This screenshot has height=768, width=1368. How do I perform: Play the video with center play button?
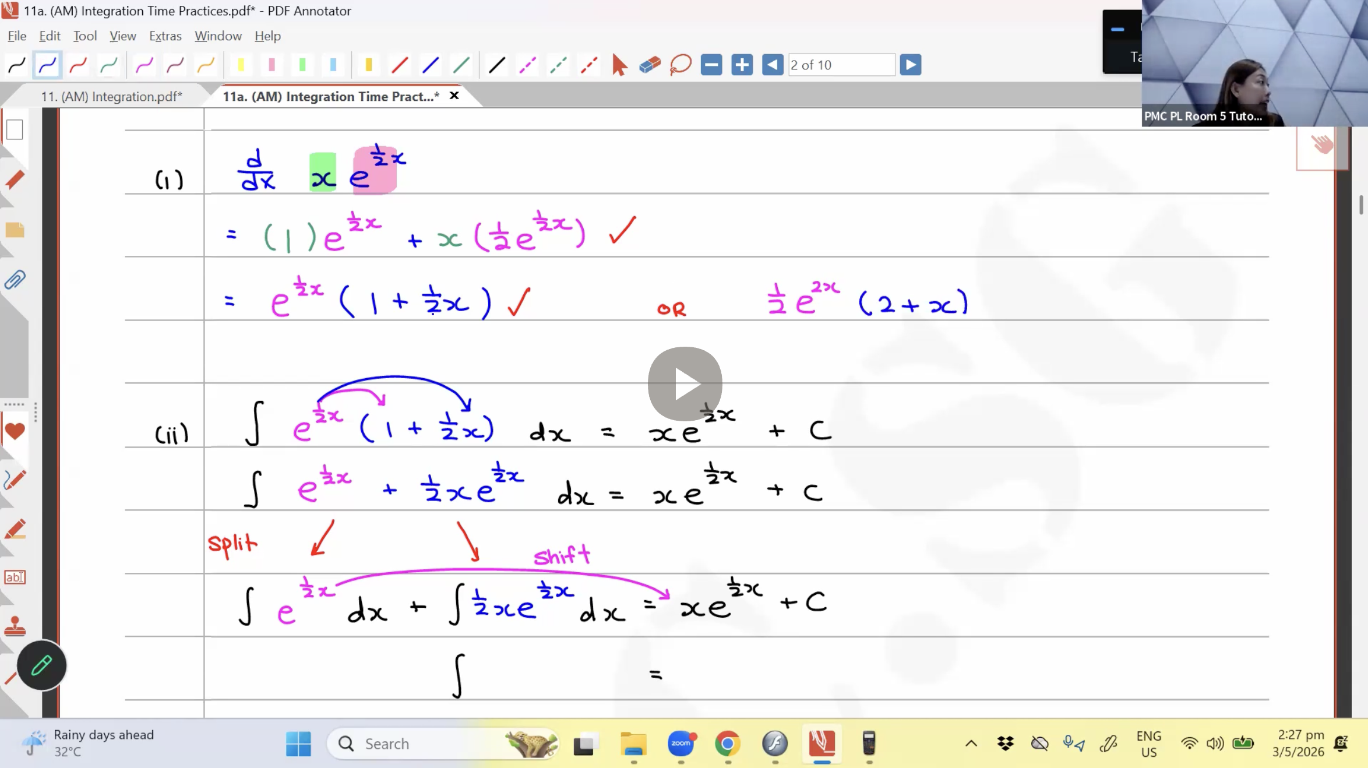click(x=685, y=384)
